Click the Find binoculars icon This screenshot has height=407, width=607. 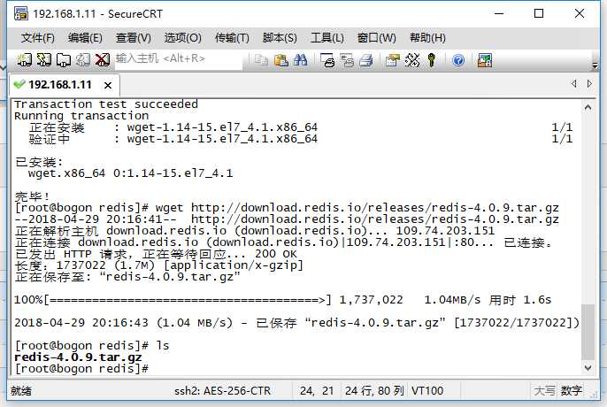coord(301,60)
